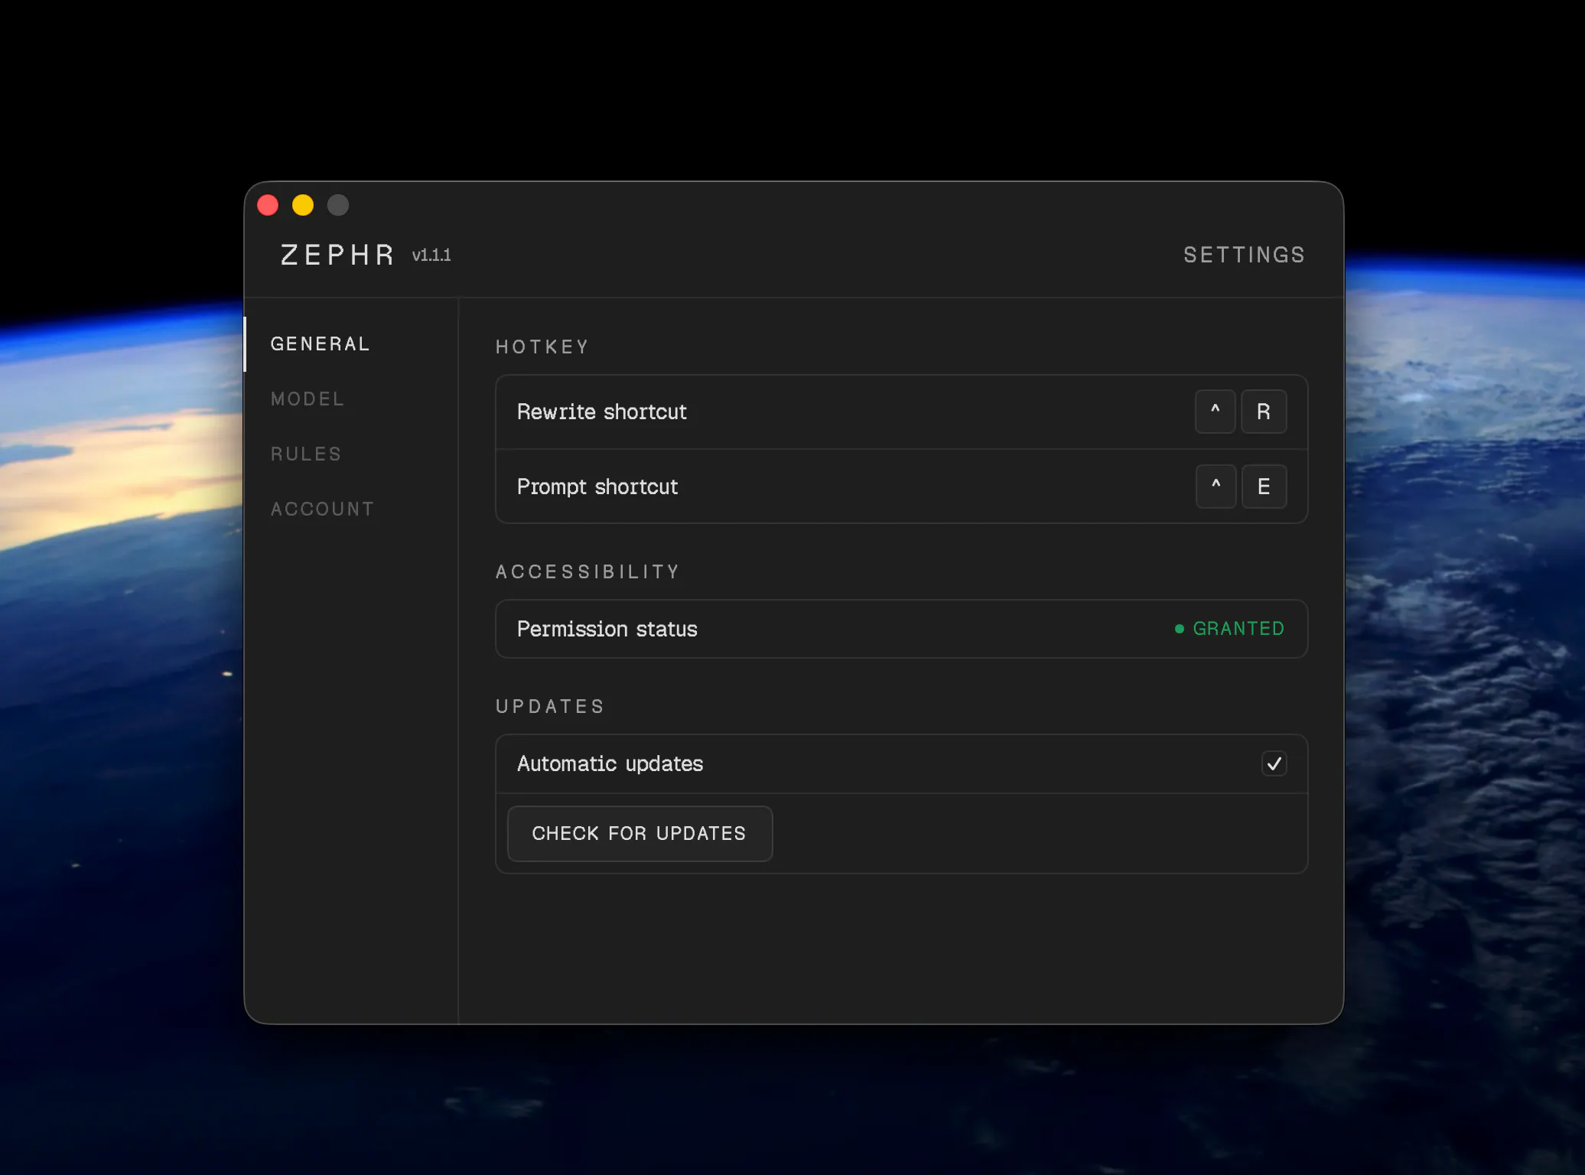This screenshot has width=1585, height=1175.
Task: Click the SETTINGS header text
Action: [x=1245, y=255]
